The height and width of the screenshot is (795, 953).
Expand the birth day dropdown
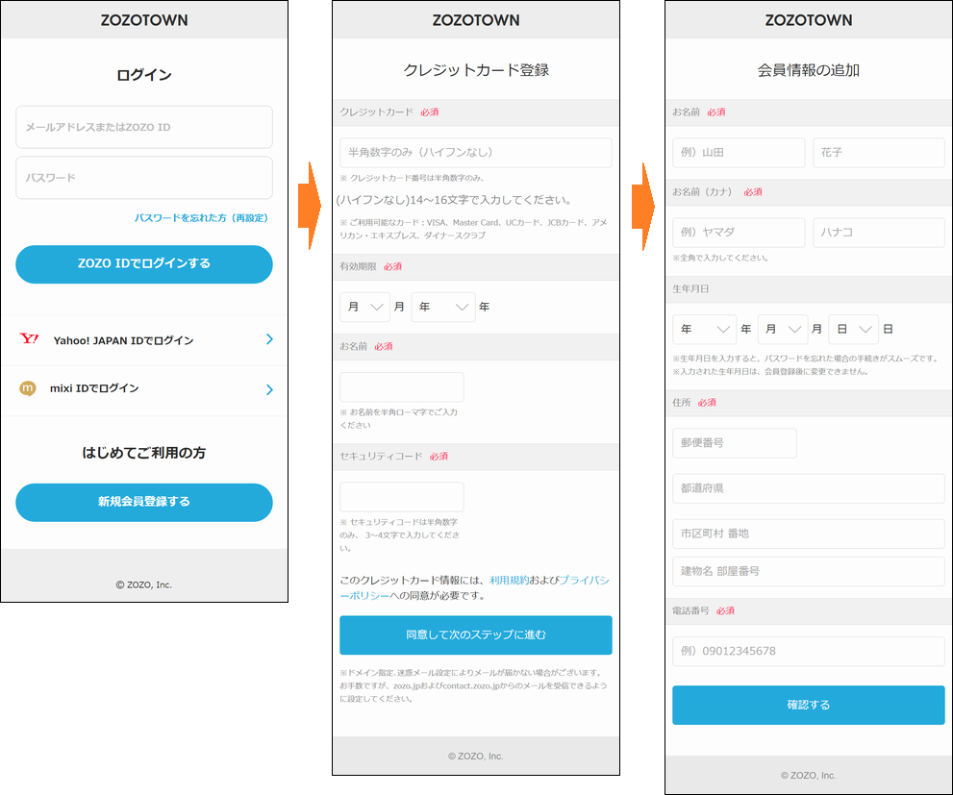pos(853,329)
